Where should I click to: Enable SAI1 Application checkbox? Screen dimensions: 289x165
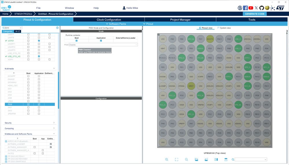point(39,107)
